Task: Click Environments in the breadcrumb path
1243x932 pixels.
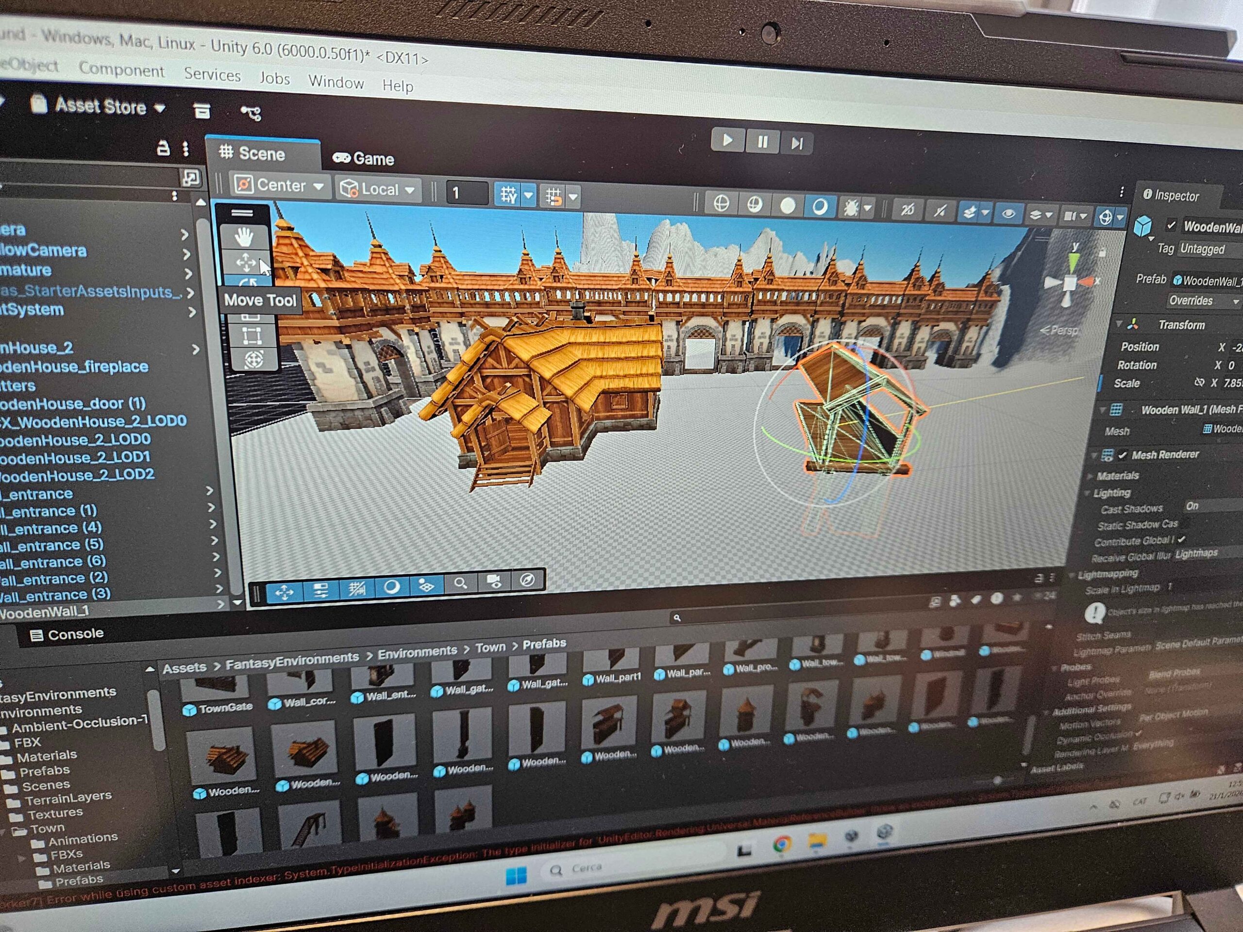Action: (417, 651)
